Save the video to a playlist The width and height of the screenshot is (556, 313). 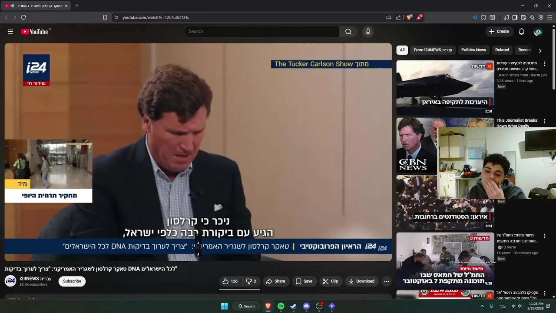tap(304, 281)
